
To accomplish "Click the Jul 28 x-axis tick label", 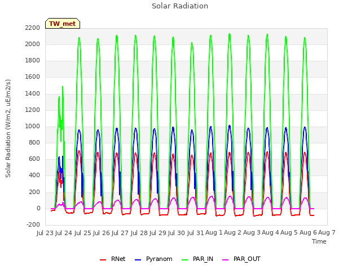I will [x=139, y=233].
